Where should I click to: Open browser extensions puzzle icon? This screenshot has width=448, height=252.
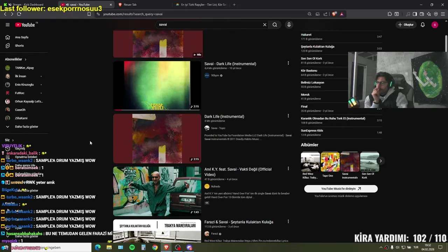[390, 14]
